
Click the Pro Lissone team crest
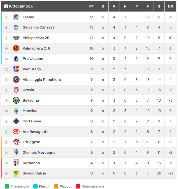[16, 59]
